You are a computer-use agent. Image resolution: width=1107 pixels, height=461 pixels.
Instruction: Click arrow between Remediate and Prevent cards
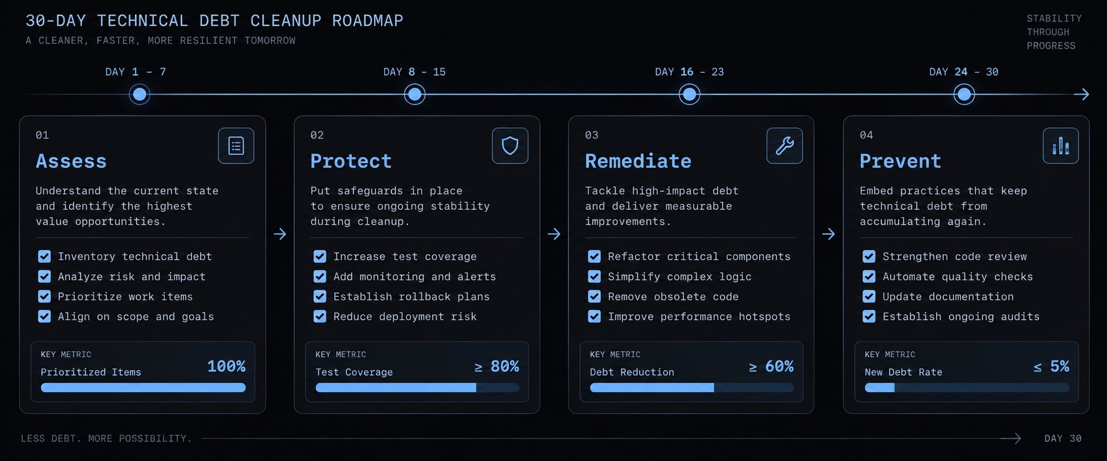(829, 234)
